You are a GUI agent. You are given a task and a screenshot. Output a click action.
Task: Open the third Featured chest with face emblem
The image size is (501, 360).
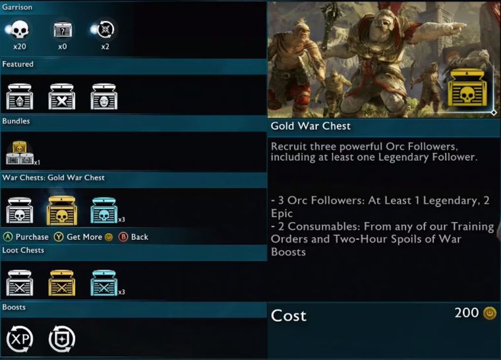[104, 96]
